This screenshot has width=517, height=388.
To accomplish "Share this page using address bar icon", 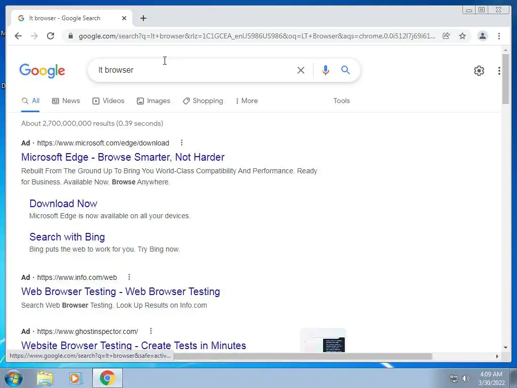I will pyautogui.click(x=446, y=36).
